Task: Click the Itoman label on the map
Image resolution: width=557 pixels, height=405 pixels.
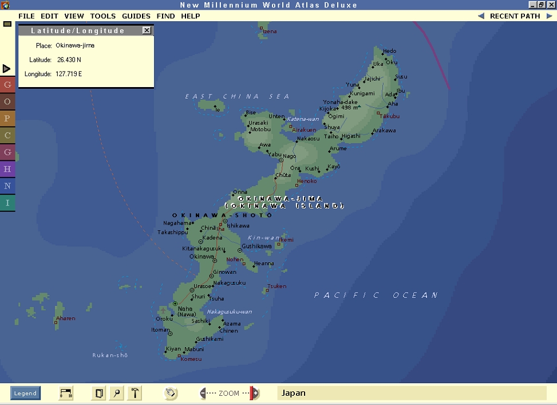Action: coord(160,329)
